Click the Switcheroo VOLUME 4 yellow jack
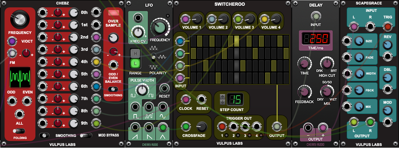399x148 pixels. (265, 19)
